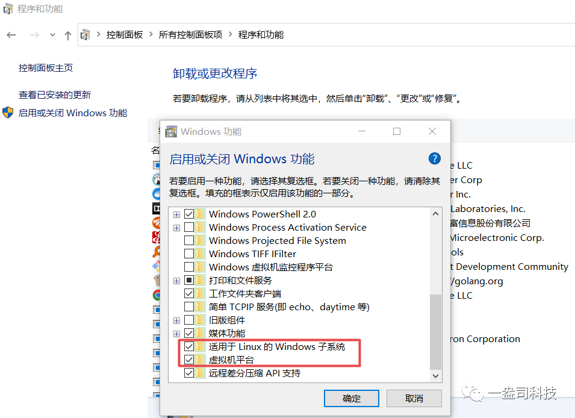Uncheck Windows PowerShell 2.0 checkbox
Image resolution: width=575 pixels, height=418 pixels.
click(x=189, y=214)
